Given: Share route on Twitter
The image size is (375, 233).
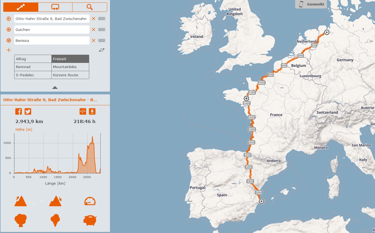Looking at the screenshot, I should 28,111.
